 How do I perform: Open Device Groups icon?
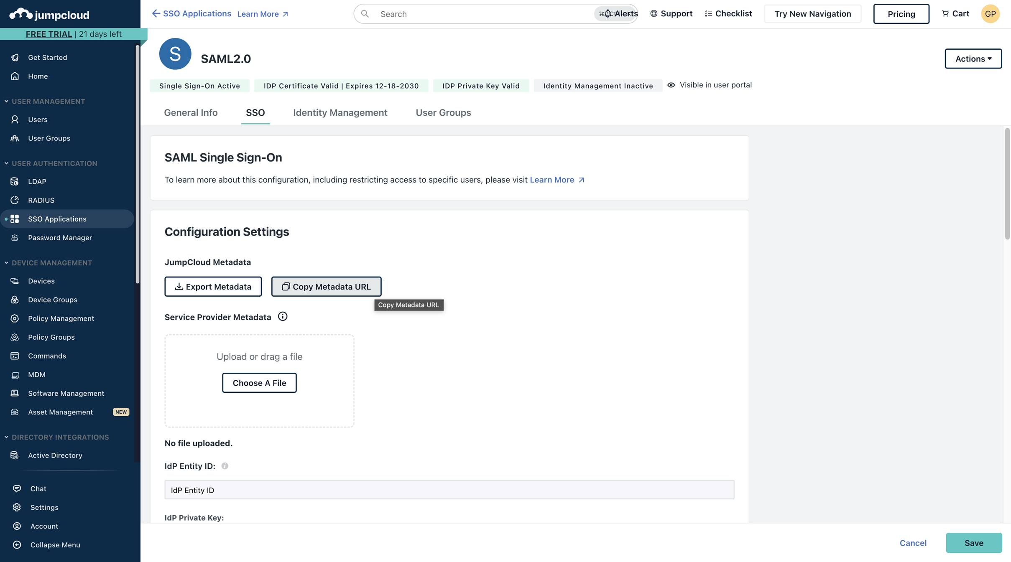pos(15,300)
